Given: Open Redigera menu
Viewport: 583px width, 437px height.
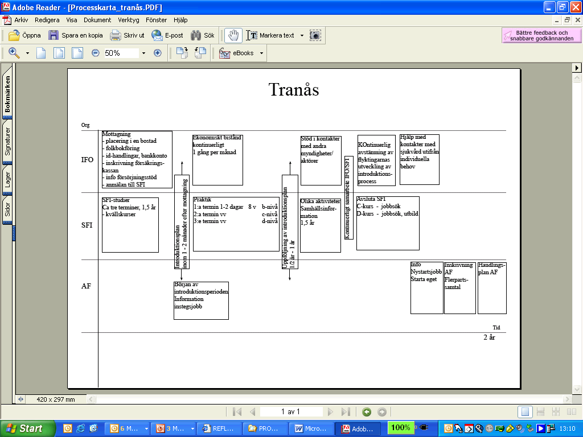Looking at the screenshot, I should click(47, 20).
